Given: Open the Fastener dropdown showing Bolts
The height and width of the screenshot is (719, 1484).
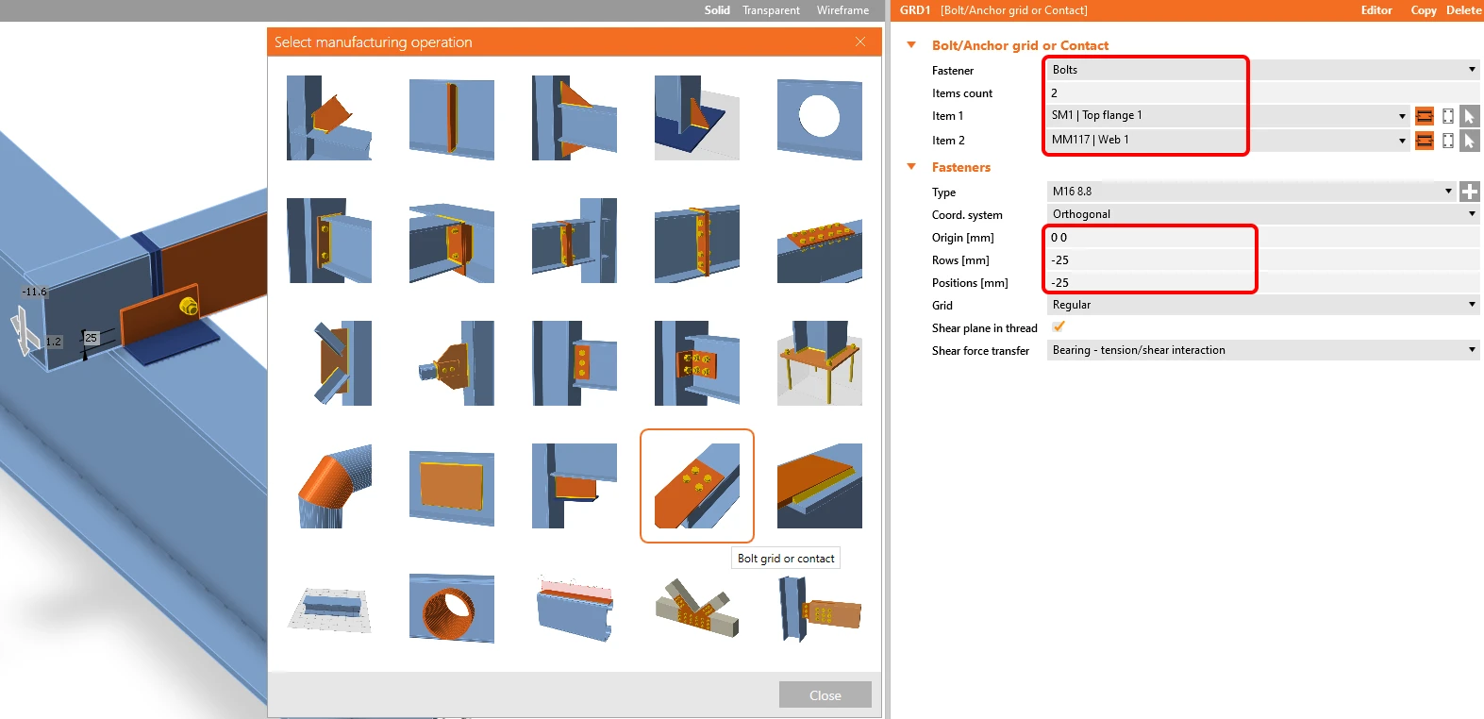Looking at the screenshot, I should (1263, 70).
